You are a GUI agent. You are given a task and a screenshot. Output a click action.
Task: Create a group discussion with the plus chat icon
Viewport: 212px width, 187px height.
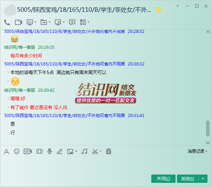click(72, 22)
